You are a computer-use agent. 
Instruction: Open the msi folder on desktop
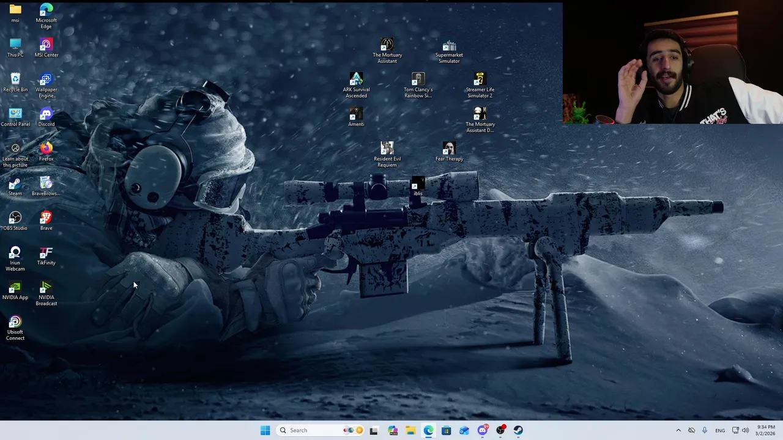pyautogui.click(x=15, y=13)
